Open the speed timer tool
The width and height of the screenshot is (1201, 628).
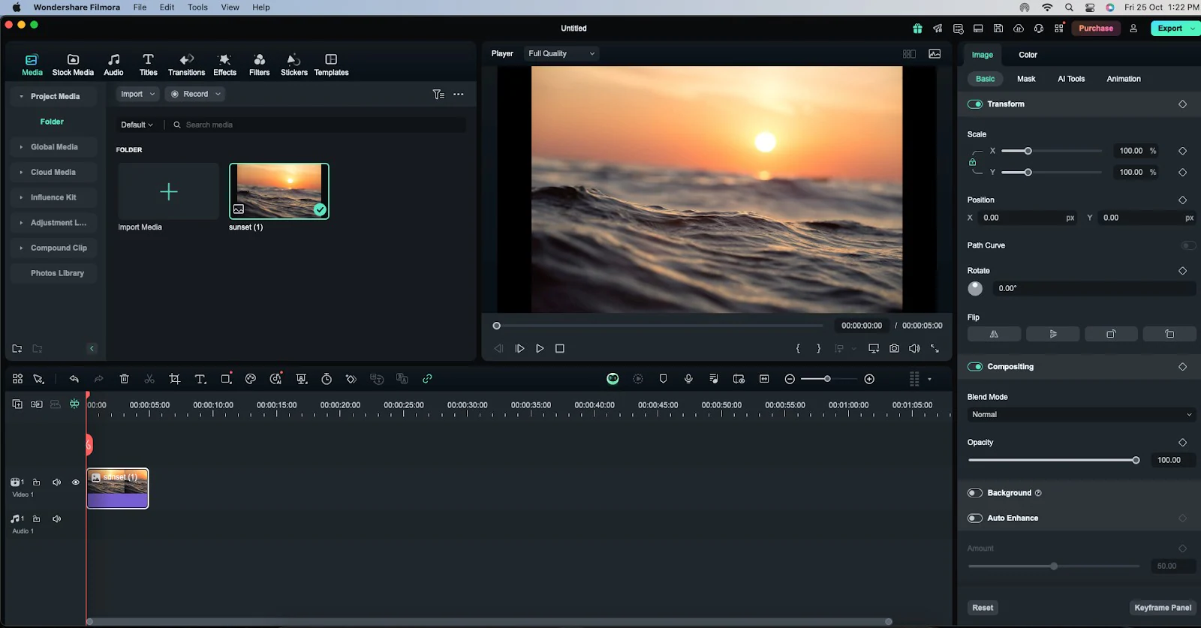coord(327,379)
